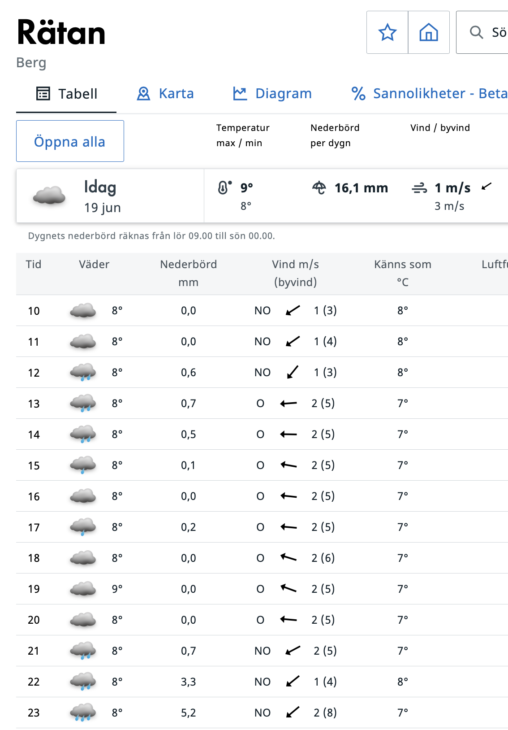Open the Diagram tab
The image size is (508, 730).
pyautogui.click(x=272, y=94)
